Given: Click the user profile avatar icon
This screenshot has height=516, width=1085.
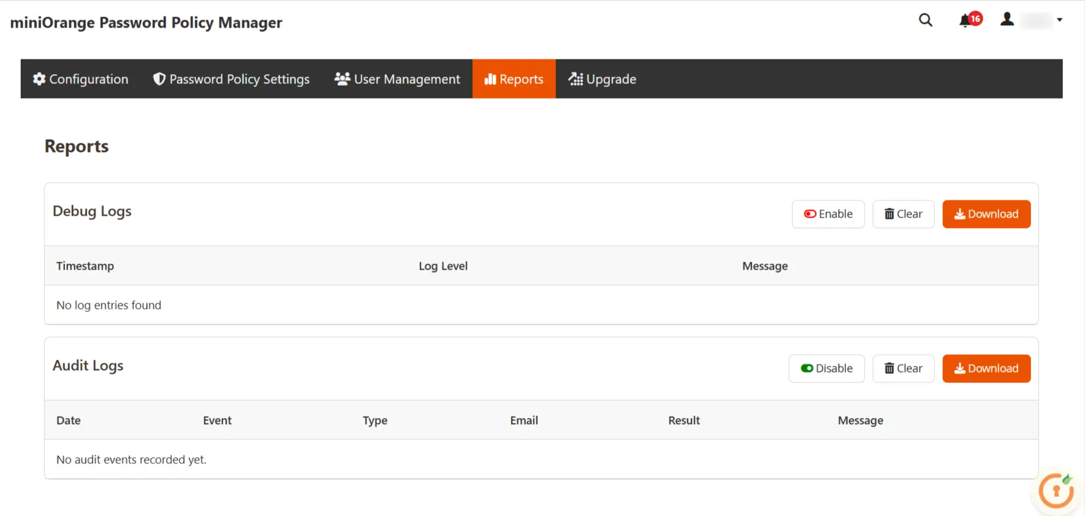Looking at the screenshot, I should (x=1007, y=20).
